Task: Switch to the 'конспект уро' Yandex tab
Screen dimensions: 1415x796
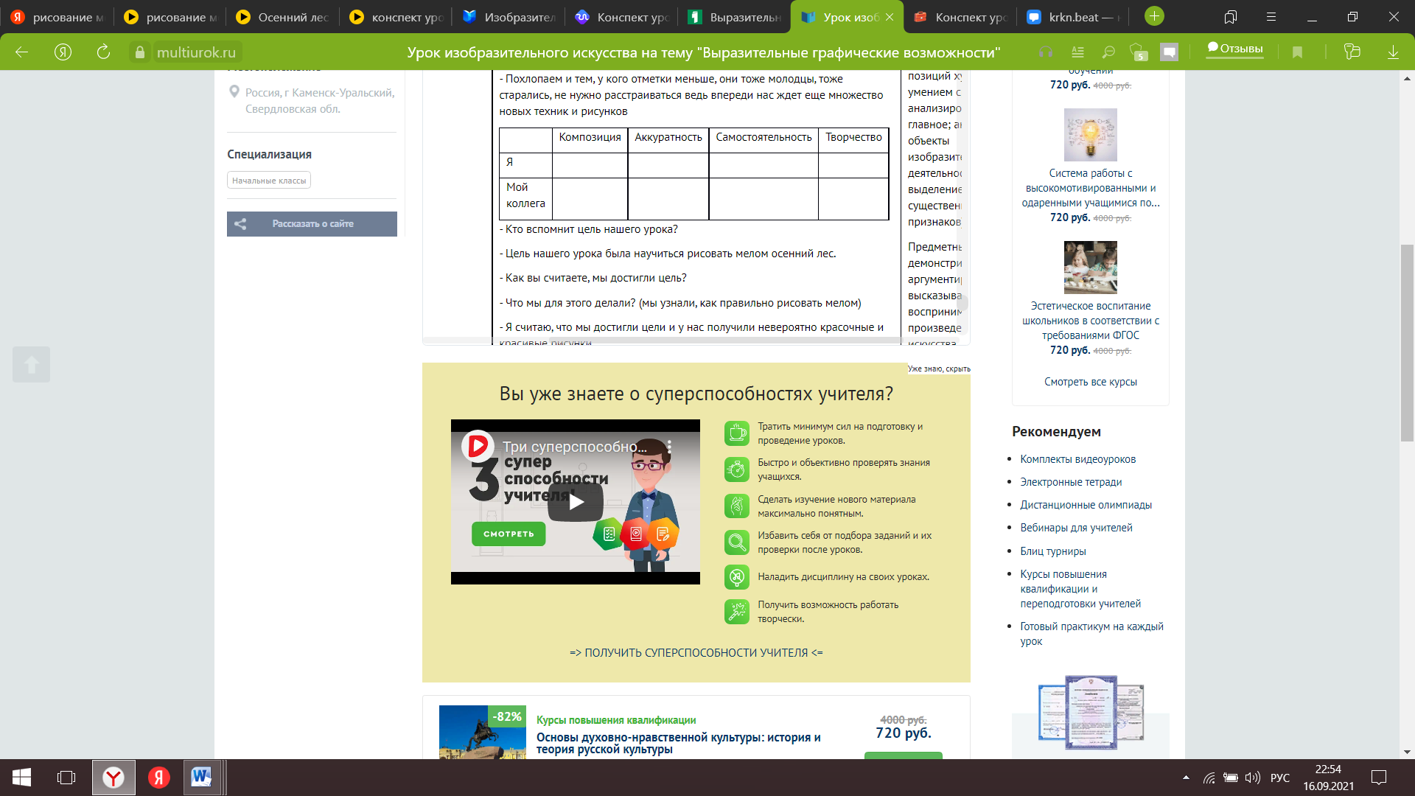Action: [396, 17]
